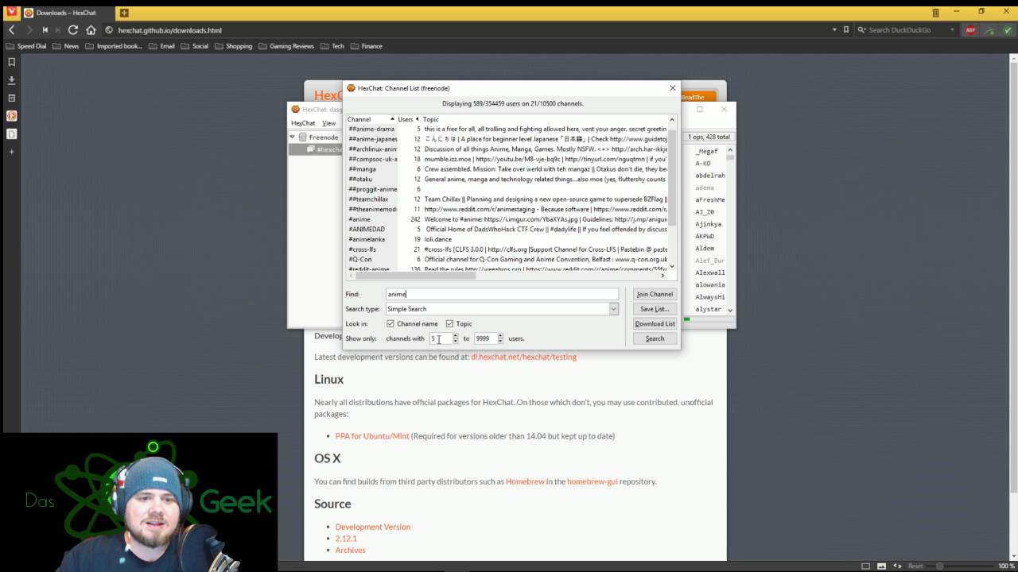Open the Archives link
This screenshot has width=1018, height=572.
click(x=351, y=550)
